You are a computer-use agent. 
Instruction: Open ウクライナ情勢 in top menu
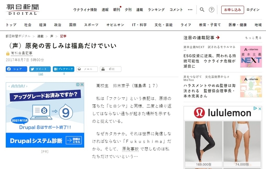coord(85,10)
